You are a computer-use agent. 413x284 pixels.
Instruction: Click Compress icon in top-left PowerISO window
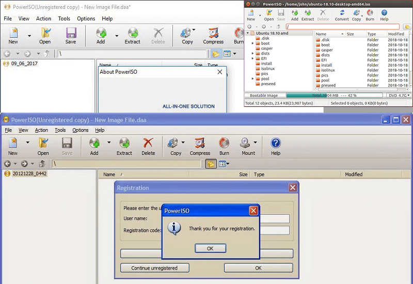pos(213,33)
